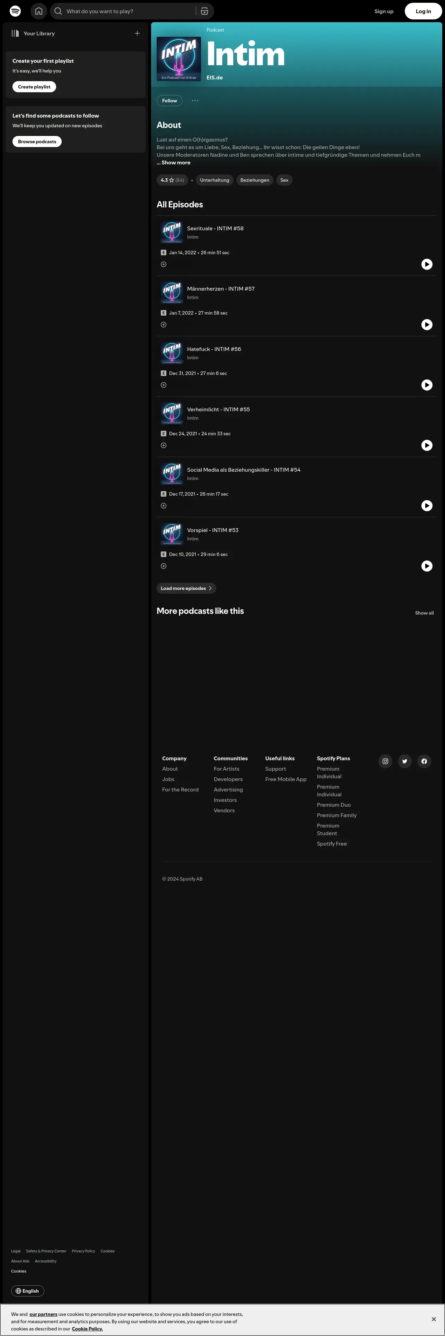The width and height of the screenshot is (445, 1336).
Task: Play episode Männerherzen - INTIM #57
Action: click(427, 325)
